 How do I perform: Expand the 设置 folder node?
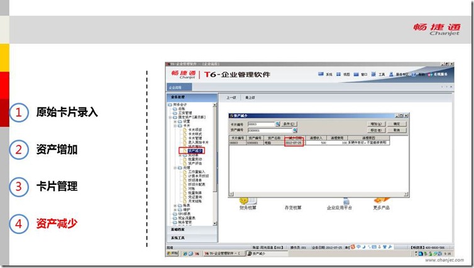pyautogui.click(x=175, y=121)
